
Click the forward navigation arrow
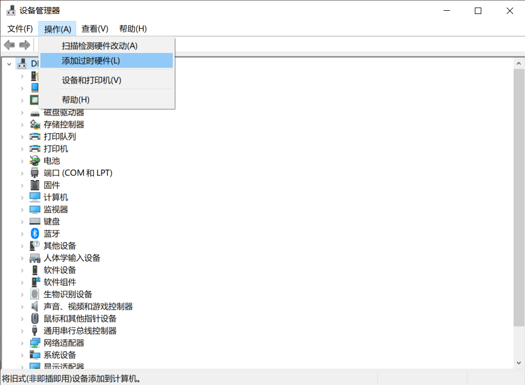coord(24,45)
